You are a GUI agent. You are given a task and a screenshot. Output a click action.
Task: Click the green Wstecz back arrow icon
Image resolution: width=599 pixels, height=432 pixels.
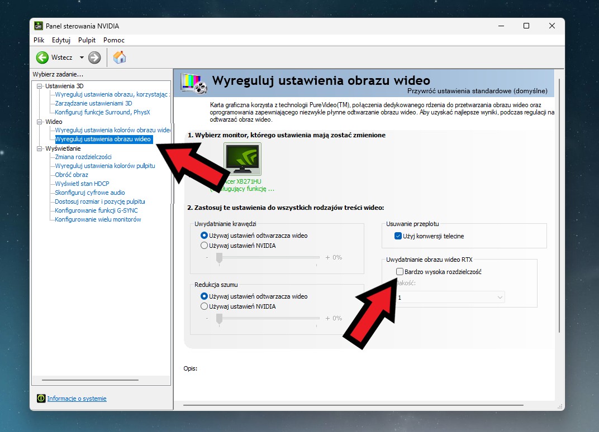[x=42, y=57]
